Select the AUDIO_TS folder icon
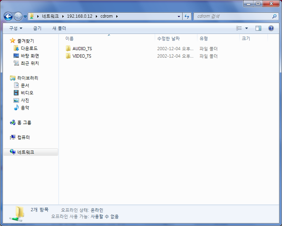Image resolution: width=282 pixels, height=226 pixels. pos(68,48)
